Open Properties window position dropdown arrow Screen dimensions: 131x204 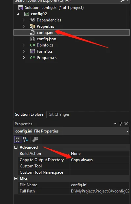115,124
